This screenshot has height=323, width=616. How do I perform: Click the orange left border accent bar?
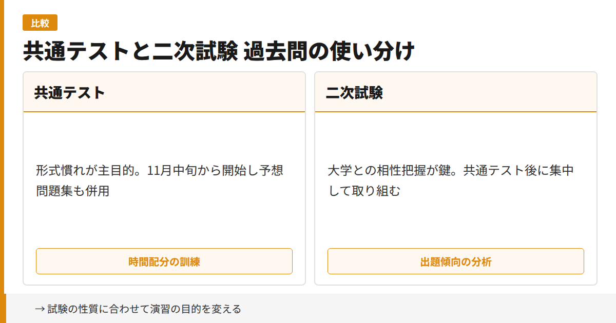tap(3, 161)
